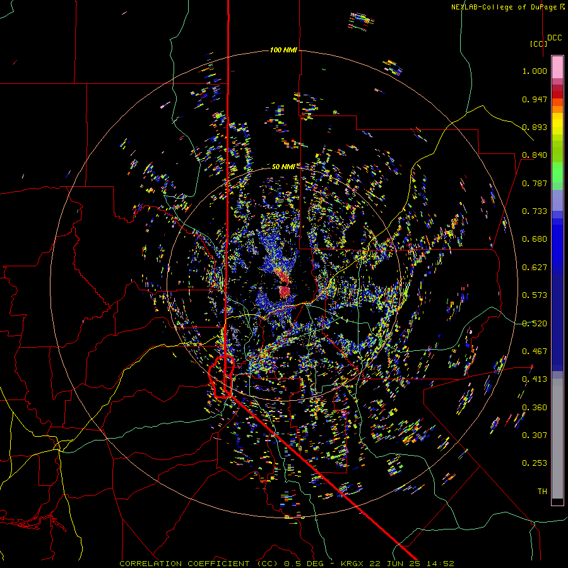
Task: Click the "0.5 DEG" elevation angle text
Action: [x=305, y=564]
